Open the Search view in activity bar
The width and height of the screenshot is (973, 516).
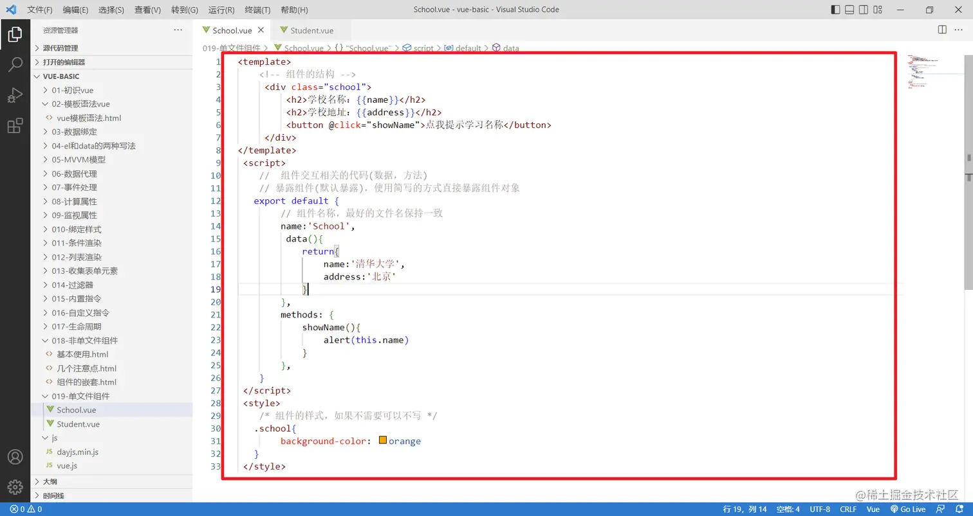(x=15, y=64)
